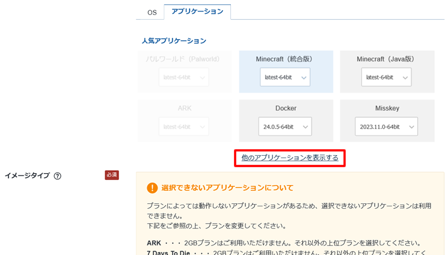Choose the Minecraft (Java版) application tile title

point(386,59)
